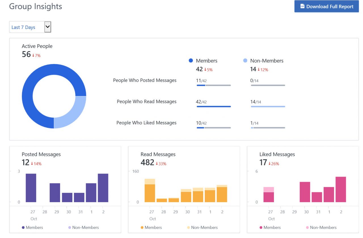Click the Read Messages total 482

(147, 162)
